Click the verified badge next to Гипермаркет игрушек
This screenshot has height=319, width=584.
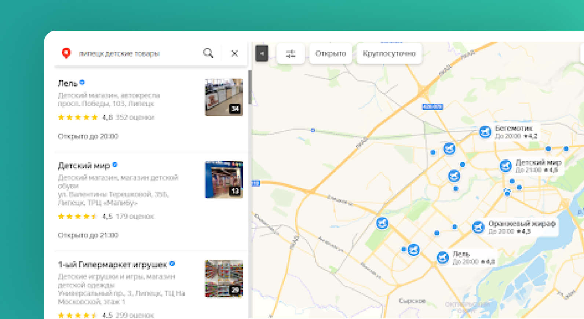tap(172, 263)
